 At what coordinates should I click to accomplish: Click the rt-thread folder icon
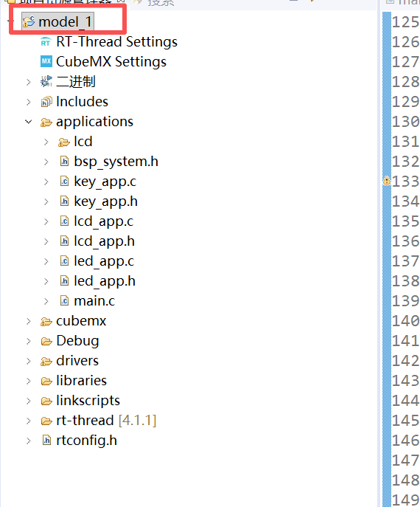(x=46, y=421)
